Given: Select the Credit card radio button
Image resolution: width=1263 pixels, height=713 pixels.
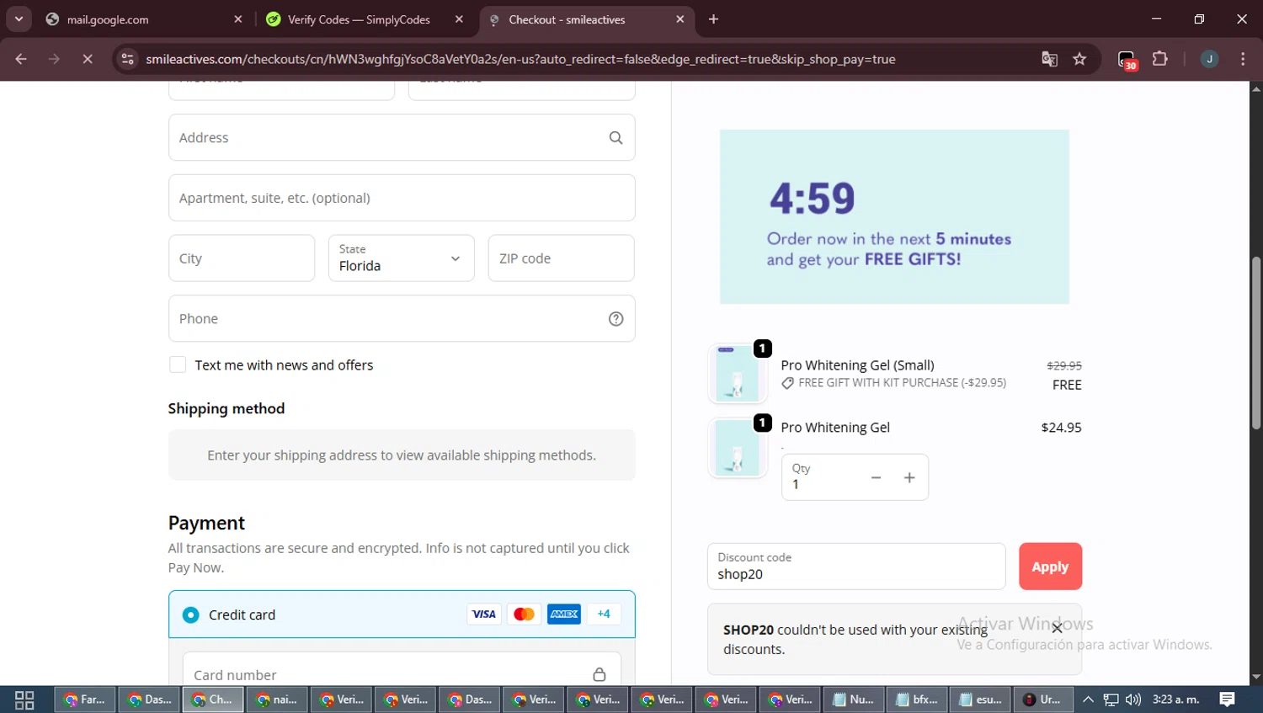Looking at the screenshot, I should click(191, 615).
